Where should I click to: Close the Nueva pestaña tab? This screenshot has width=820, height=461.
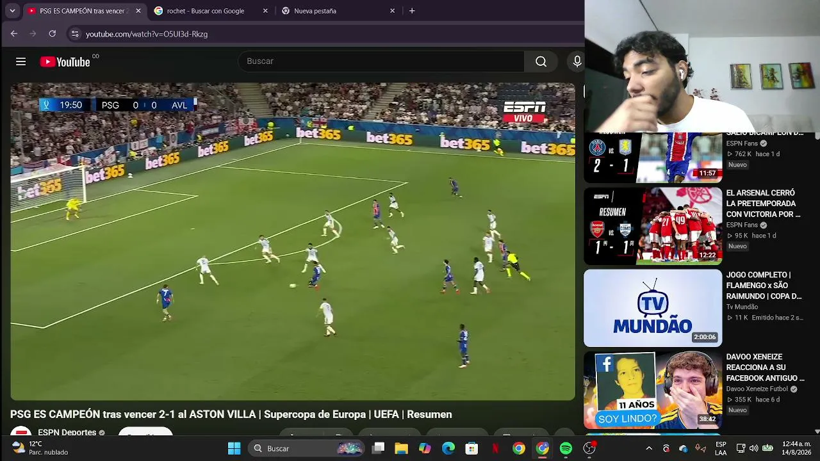pyautogui.click(x=393, y=11)
